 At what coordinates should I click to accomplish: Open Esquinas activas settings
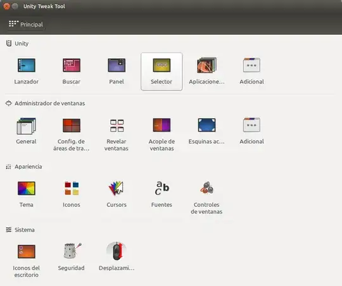pyautogui.click(x=206, y=131)
